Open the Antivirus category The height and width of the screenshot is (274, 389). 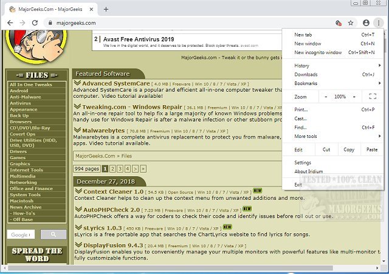click(20, 103)
